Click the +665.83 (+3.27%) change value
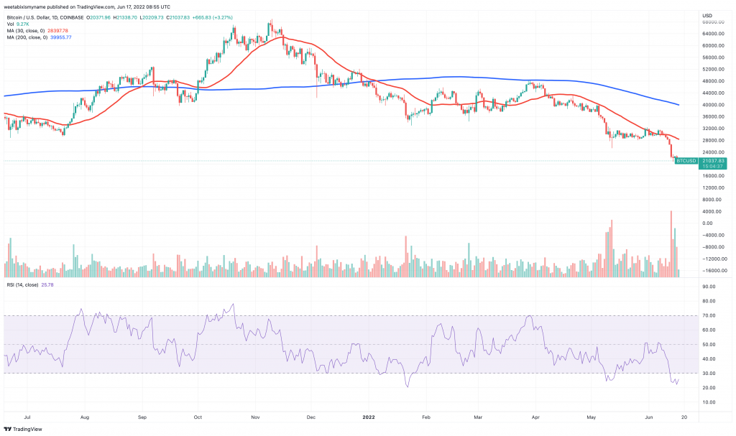Screen dimensions: 736x436 coord(213,18)
